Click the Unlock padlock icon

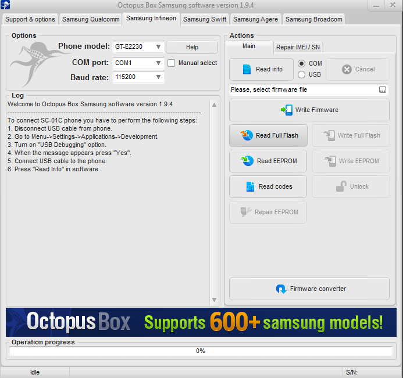coord(341,186)
